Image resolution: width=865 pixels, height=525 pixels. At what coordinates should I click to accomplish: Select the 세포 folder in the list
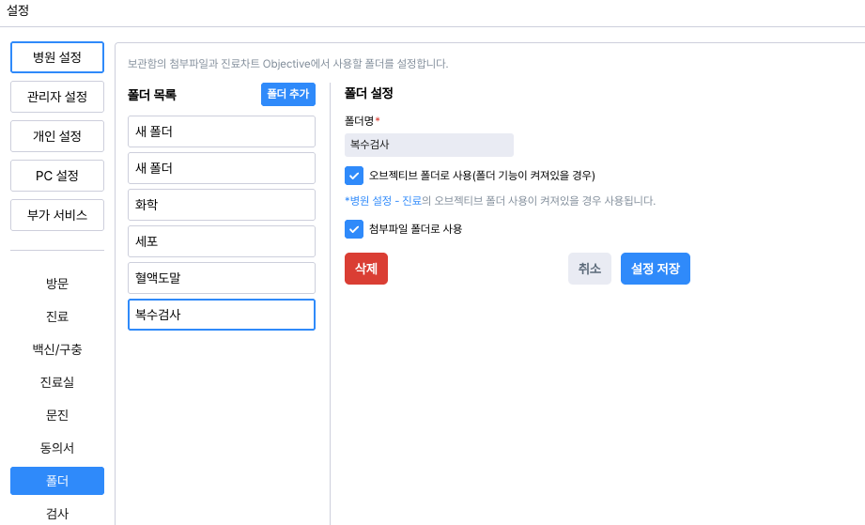[x=222, y=241]
